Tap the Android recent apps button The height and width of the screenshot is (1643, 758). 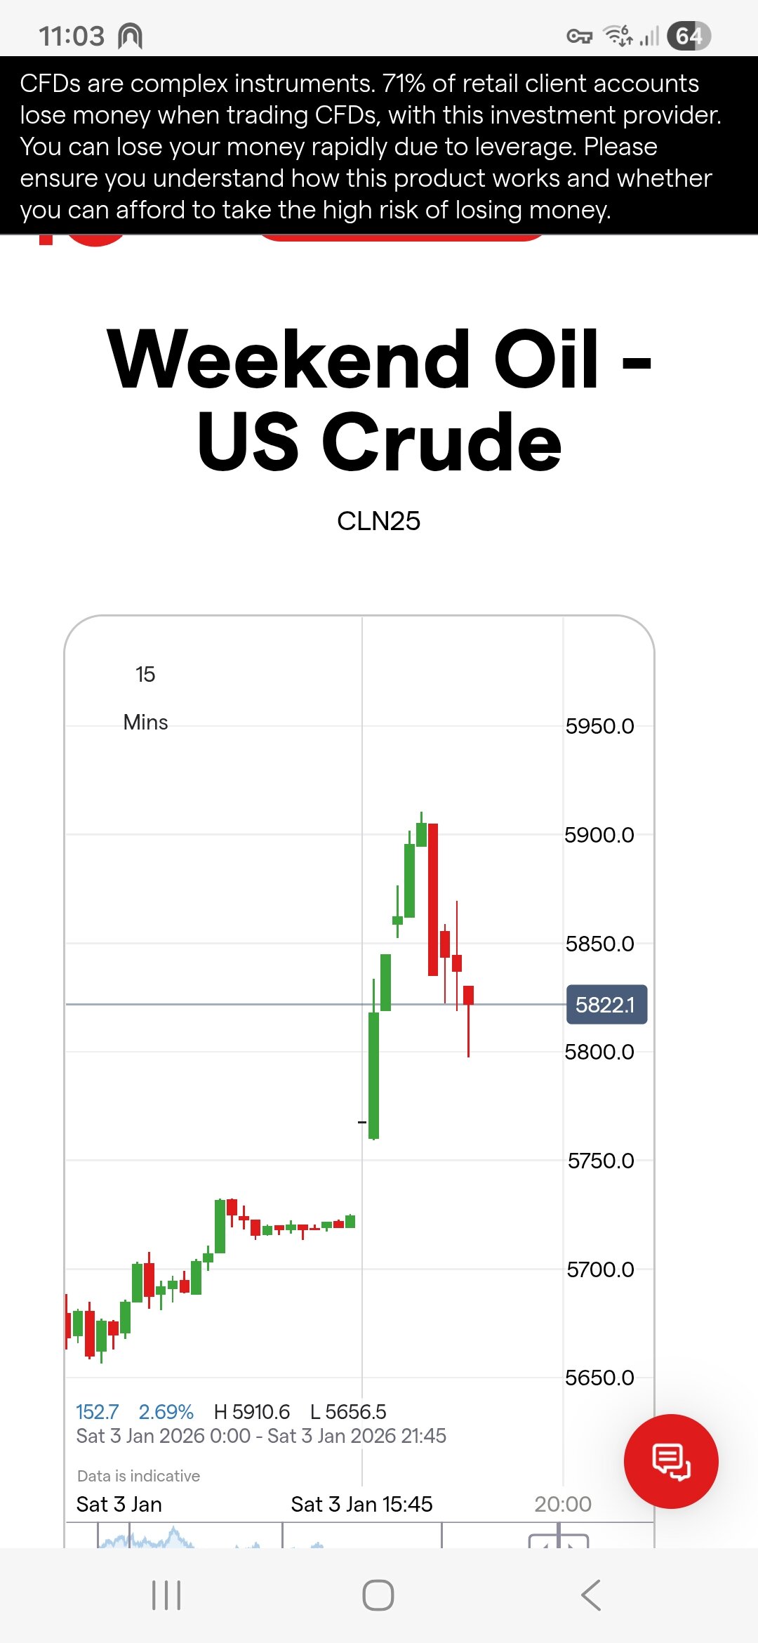166,1595
